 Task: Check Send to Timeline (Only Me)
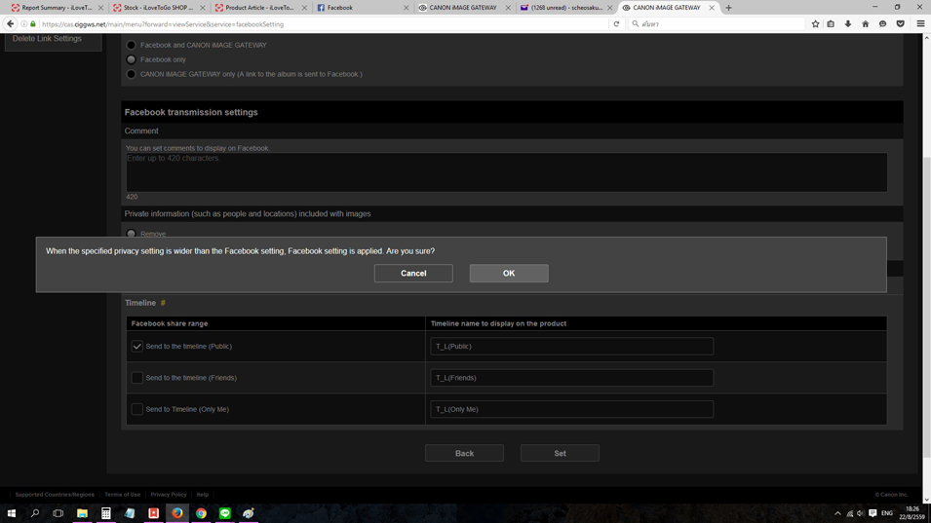tap(137, 409)
